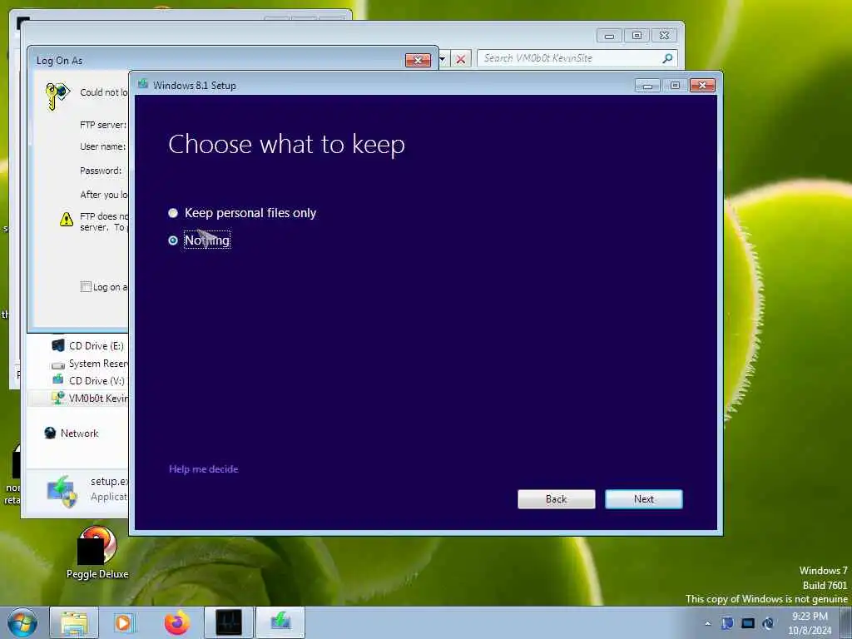The width and height of the screenshot is (852, 639).
Task: Select the 'Nothing' radio option
Action: 173,240
